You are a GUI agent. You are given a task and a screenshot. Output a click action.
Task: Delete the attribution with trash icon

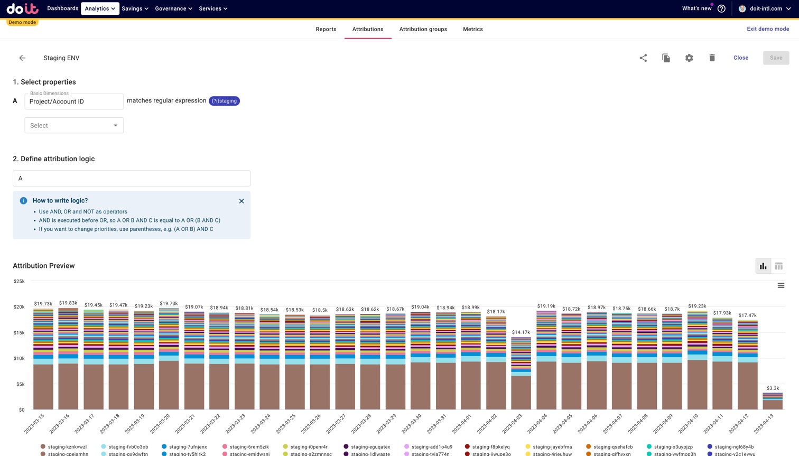coord(712,58)
